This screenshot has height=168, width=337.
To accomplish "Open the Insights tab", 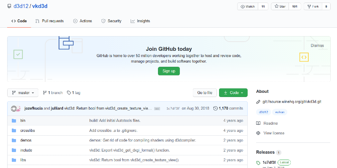I will pyautogui.click(x=140, y=21).
